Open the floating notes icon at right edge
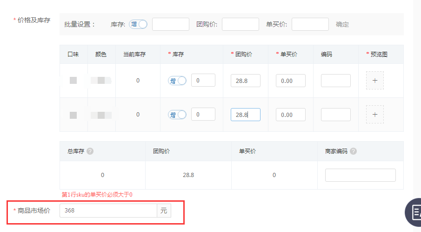 [414, 212]
